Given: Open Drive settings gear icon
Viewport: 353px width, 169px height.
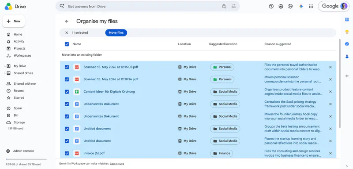Looking at the screenshot, I should pos(281,6).
